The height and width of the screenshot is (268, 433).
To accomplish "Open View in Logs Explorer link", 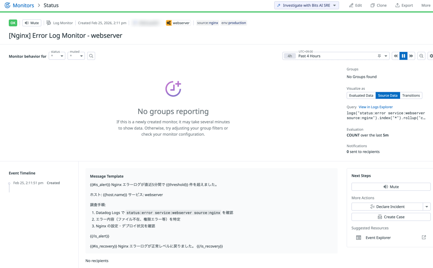I will pos(376,107).
